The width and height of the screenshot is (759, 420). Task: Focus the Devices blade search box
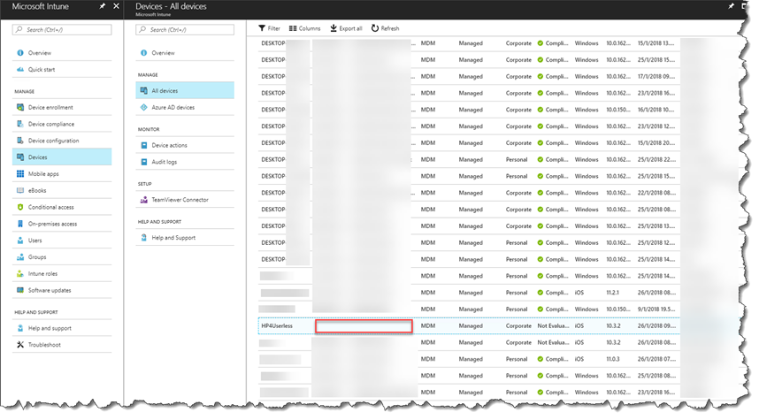click(x=185, y=29)
